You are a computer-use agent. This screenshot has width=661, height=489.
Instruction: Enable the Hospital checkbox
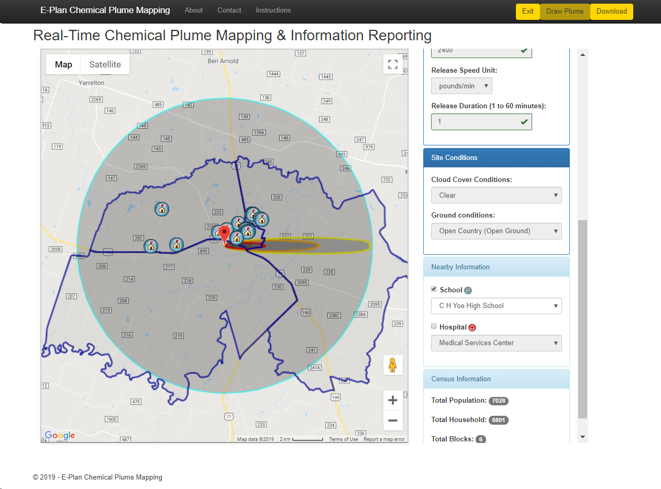434,326
